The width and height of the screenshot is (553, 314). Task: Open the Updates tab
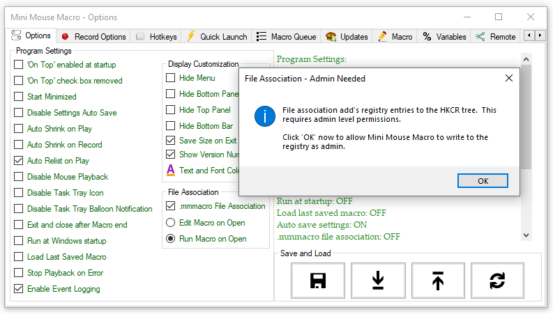coord(347,37)
